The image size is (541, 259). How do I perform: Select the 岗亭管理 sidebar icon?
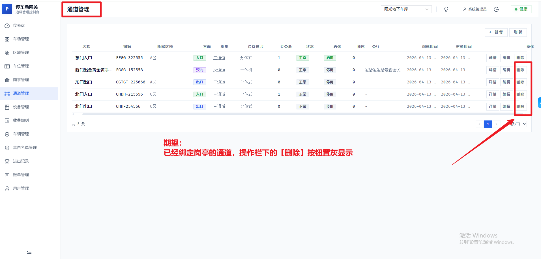click(7, 79)
